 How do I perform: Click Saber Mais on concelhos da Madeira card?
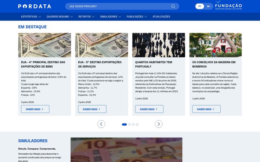206,109
